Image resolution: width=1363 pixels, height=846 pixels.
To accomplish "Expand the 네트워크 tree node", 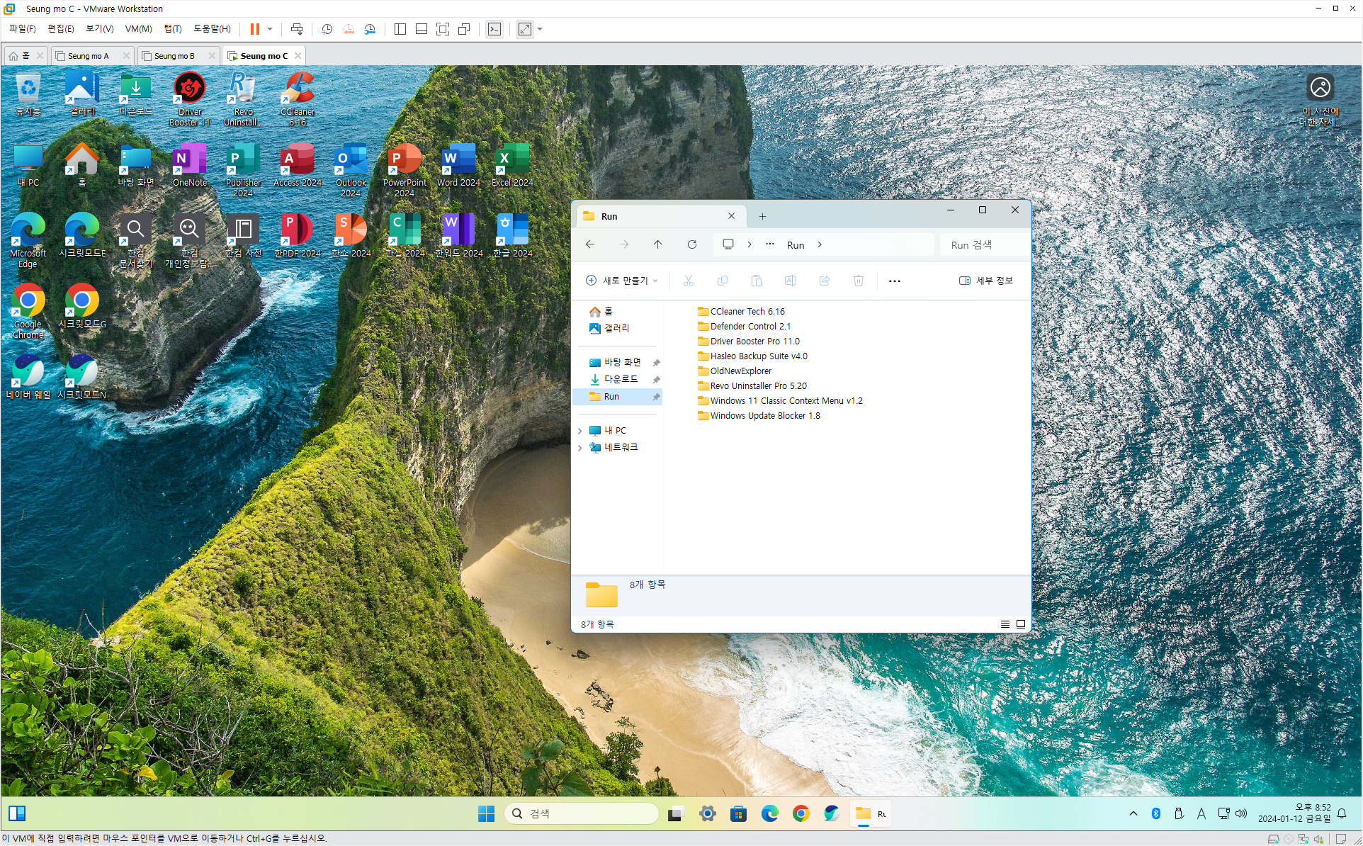I will pos(580,448).
